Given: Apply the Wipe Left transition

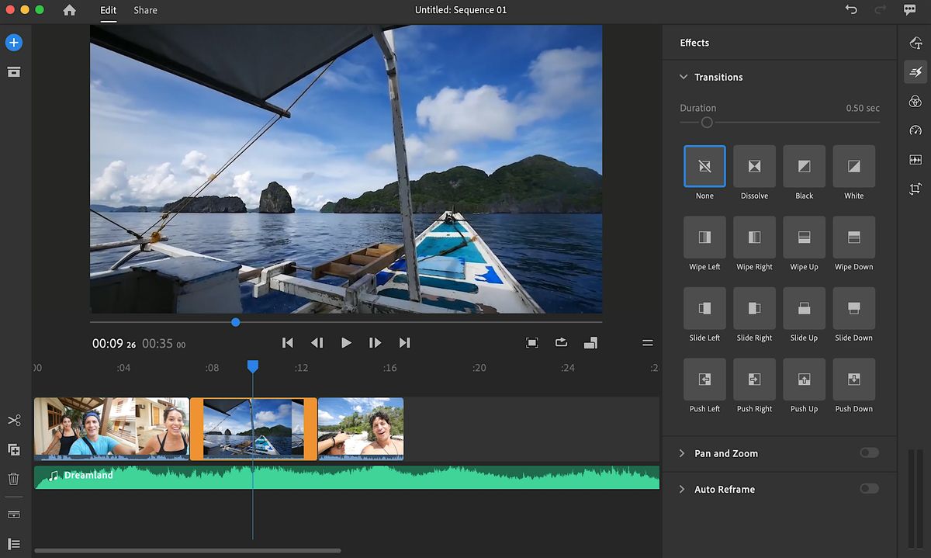Looking at the screenshot, I should pyautogui.click(x=704, y=237).
